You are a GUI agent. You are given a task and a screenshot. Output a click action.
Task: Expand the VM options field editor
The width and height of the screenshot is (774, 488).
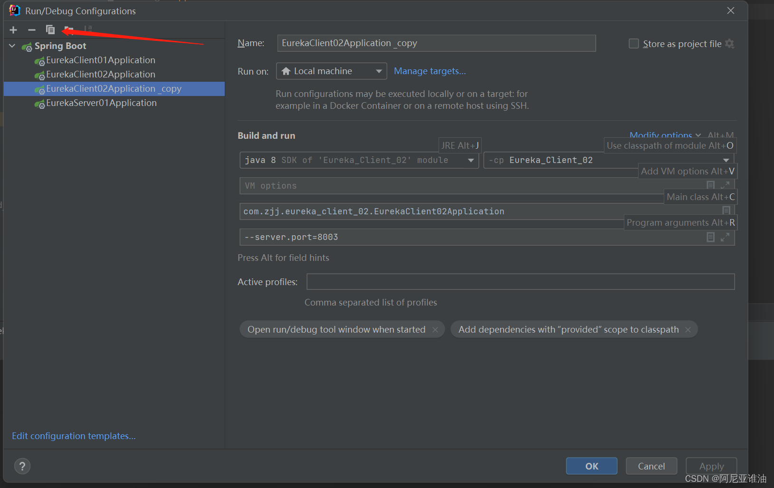coord(725,185)
